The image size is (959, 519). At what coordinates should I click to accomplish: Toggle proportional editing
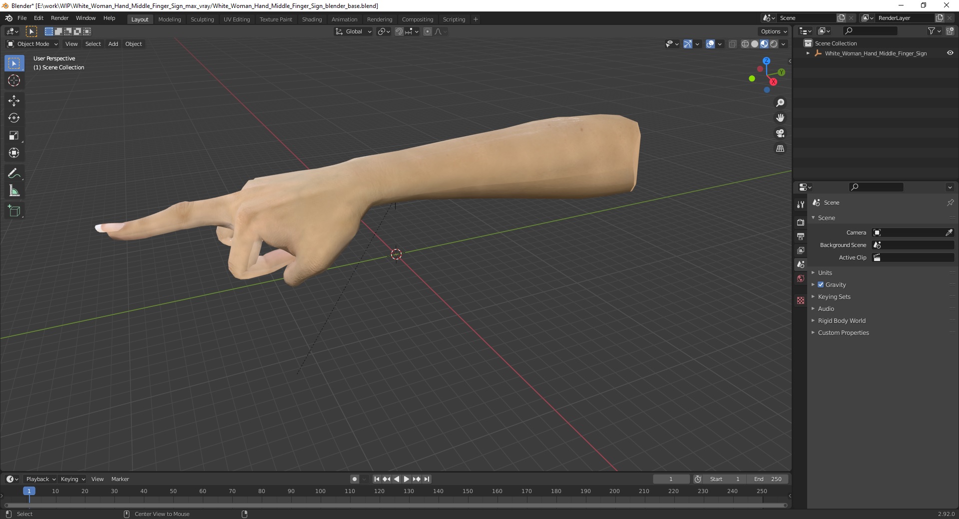point(428,31)
